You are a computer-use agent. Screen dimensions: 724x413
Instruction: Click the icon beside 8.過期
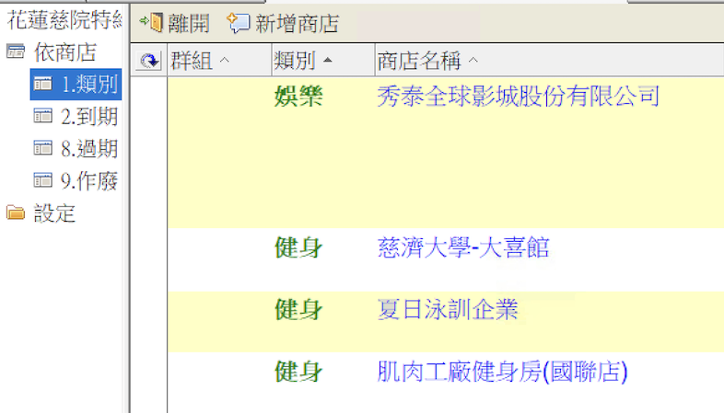(43, 148)
